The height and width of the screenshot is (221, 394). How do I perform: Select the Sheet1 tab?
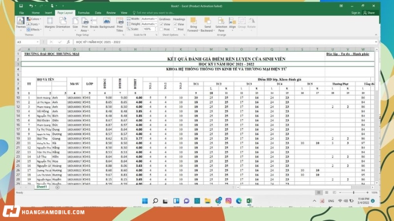click(42, 187)
